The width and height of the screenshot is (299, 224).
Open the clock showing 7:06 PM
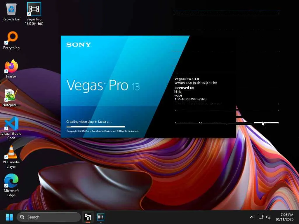pyautogui.click(x=284, y=217)
